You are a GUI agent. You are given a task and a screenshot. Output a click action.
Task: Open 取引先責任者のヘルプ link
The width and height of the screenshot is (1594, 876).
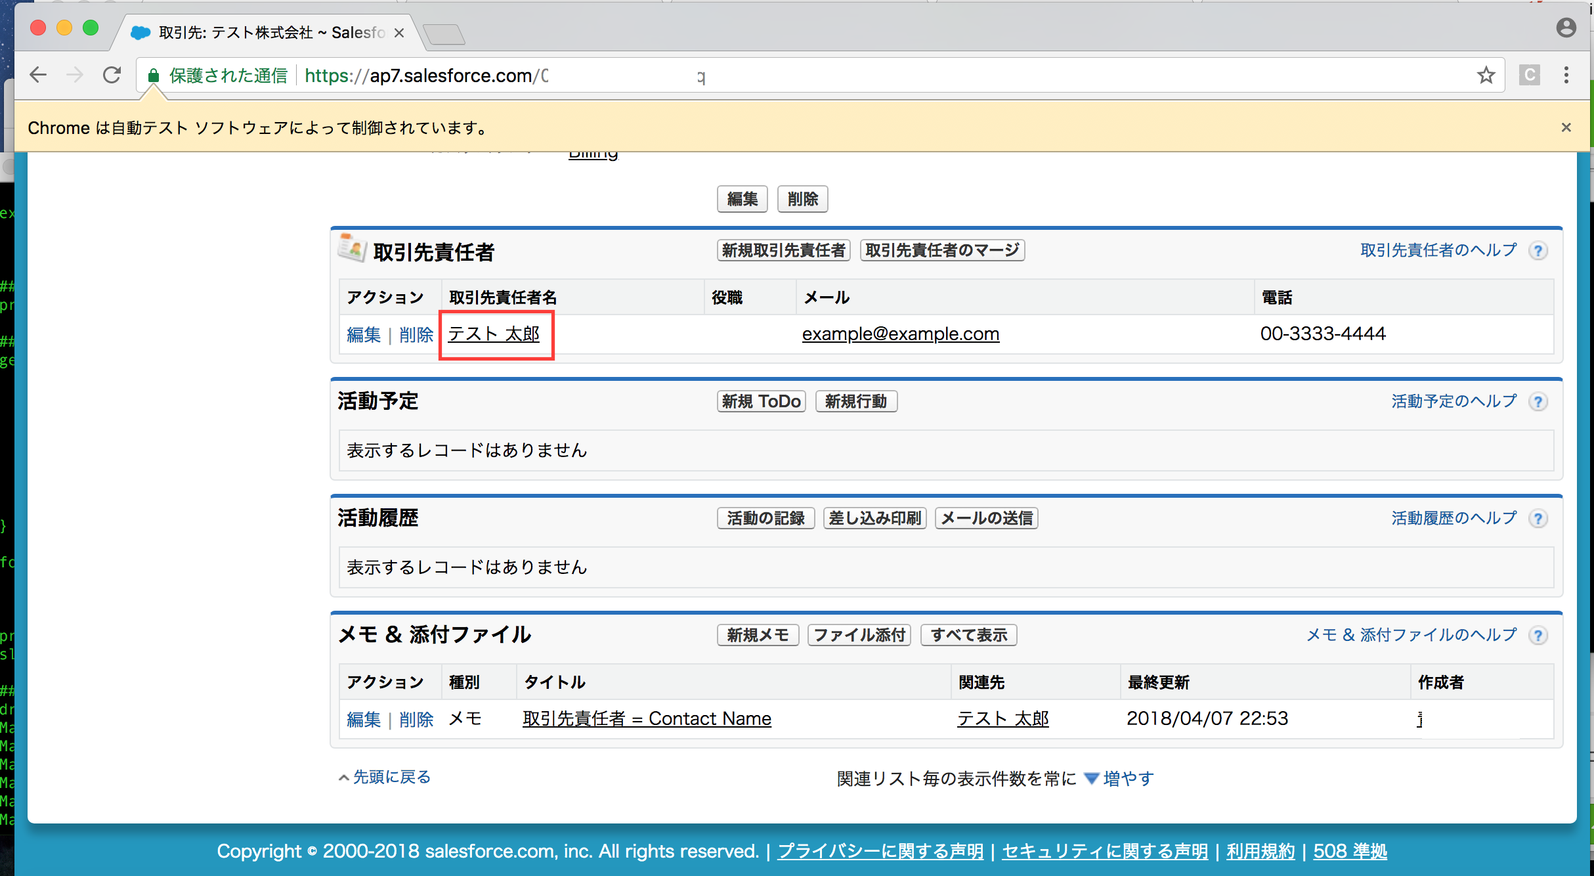[x=1439, y=250]
